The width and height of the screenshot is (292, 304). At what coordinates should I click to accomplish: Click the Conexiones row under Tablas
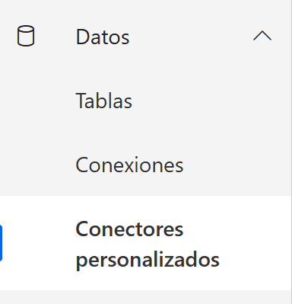tap(145, 165)
